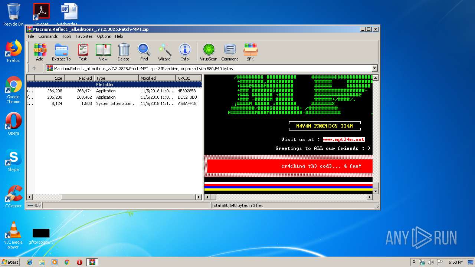Open the CCleaner desktop shortcut
475x267 pixels.
point(13,197)
